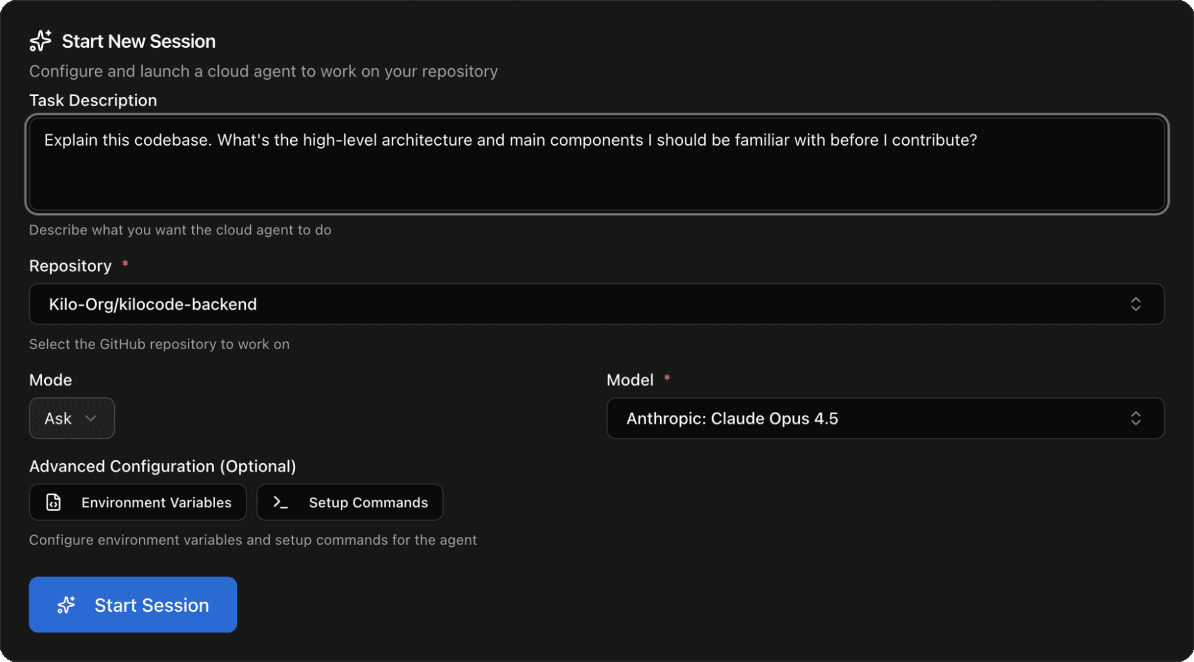Image resolution: width=1194 pixels, height=662 pixels.
Task: Click the red asterisk next to Repository
Action: click(x=125, y=263)
